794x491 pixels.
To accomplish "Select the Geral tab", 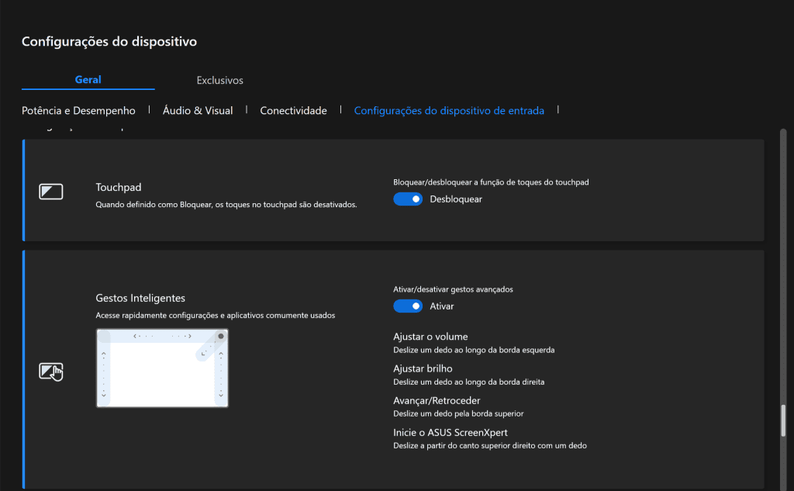I will pos(88,80).
